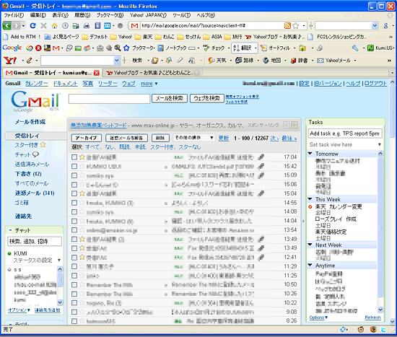Screen dimensions: 397x337
Task: Click the Gmail search input field
Action: 109,98
